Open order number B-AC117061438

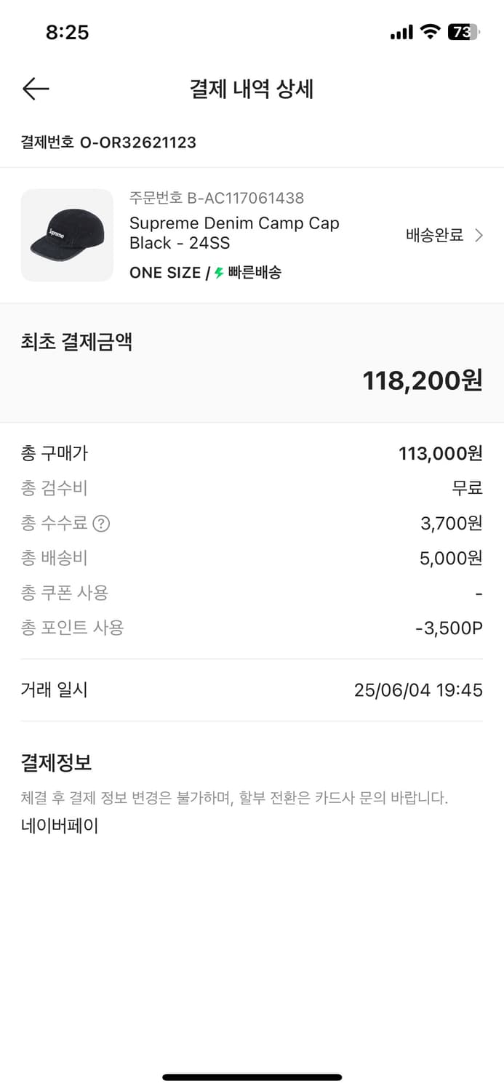[x=217, y=198]
